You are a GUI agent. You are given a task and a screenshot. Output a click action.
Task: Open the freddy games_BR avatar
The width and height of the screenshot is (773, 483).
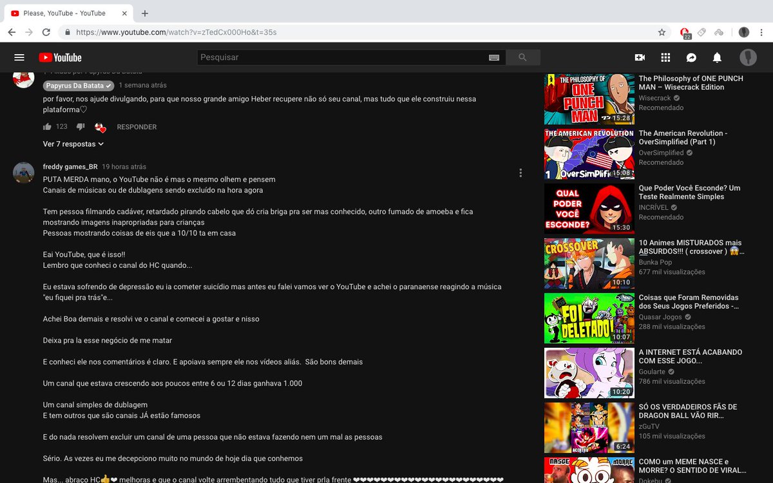coord(24,173)
